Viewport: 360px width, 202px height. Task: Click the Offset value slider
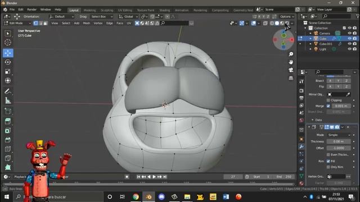pos(339,148)
